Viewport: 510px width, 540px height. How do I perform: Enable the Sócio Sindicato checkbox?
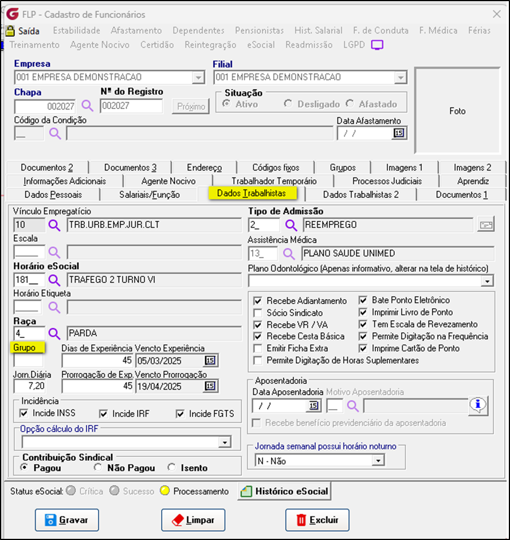point(258,313)
